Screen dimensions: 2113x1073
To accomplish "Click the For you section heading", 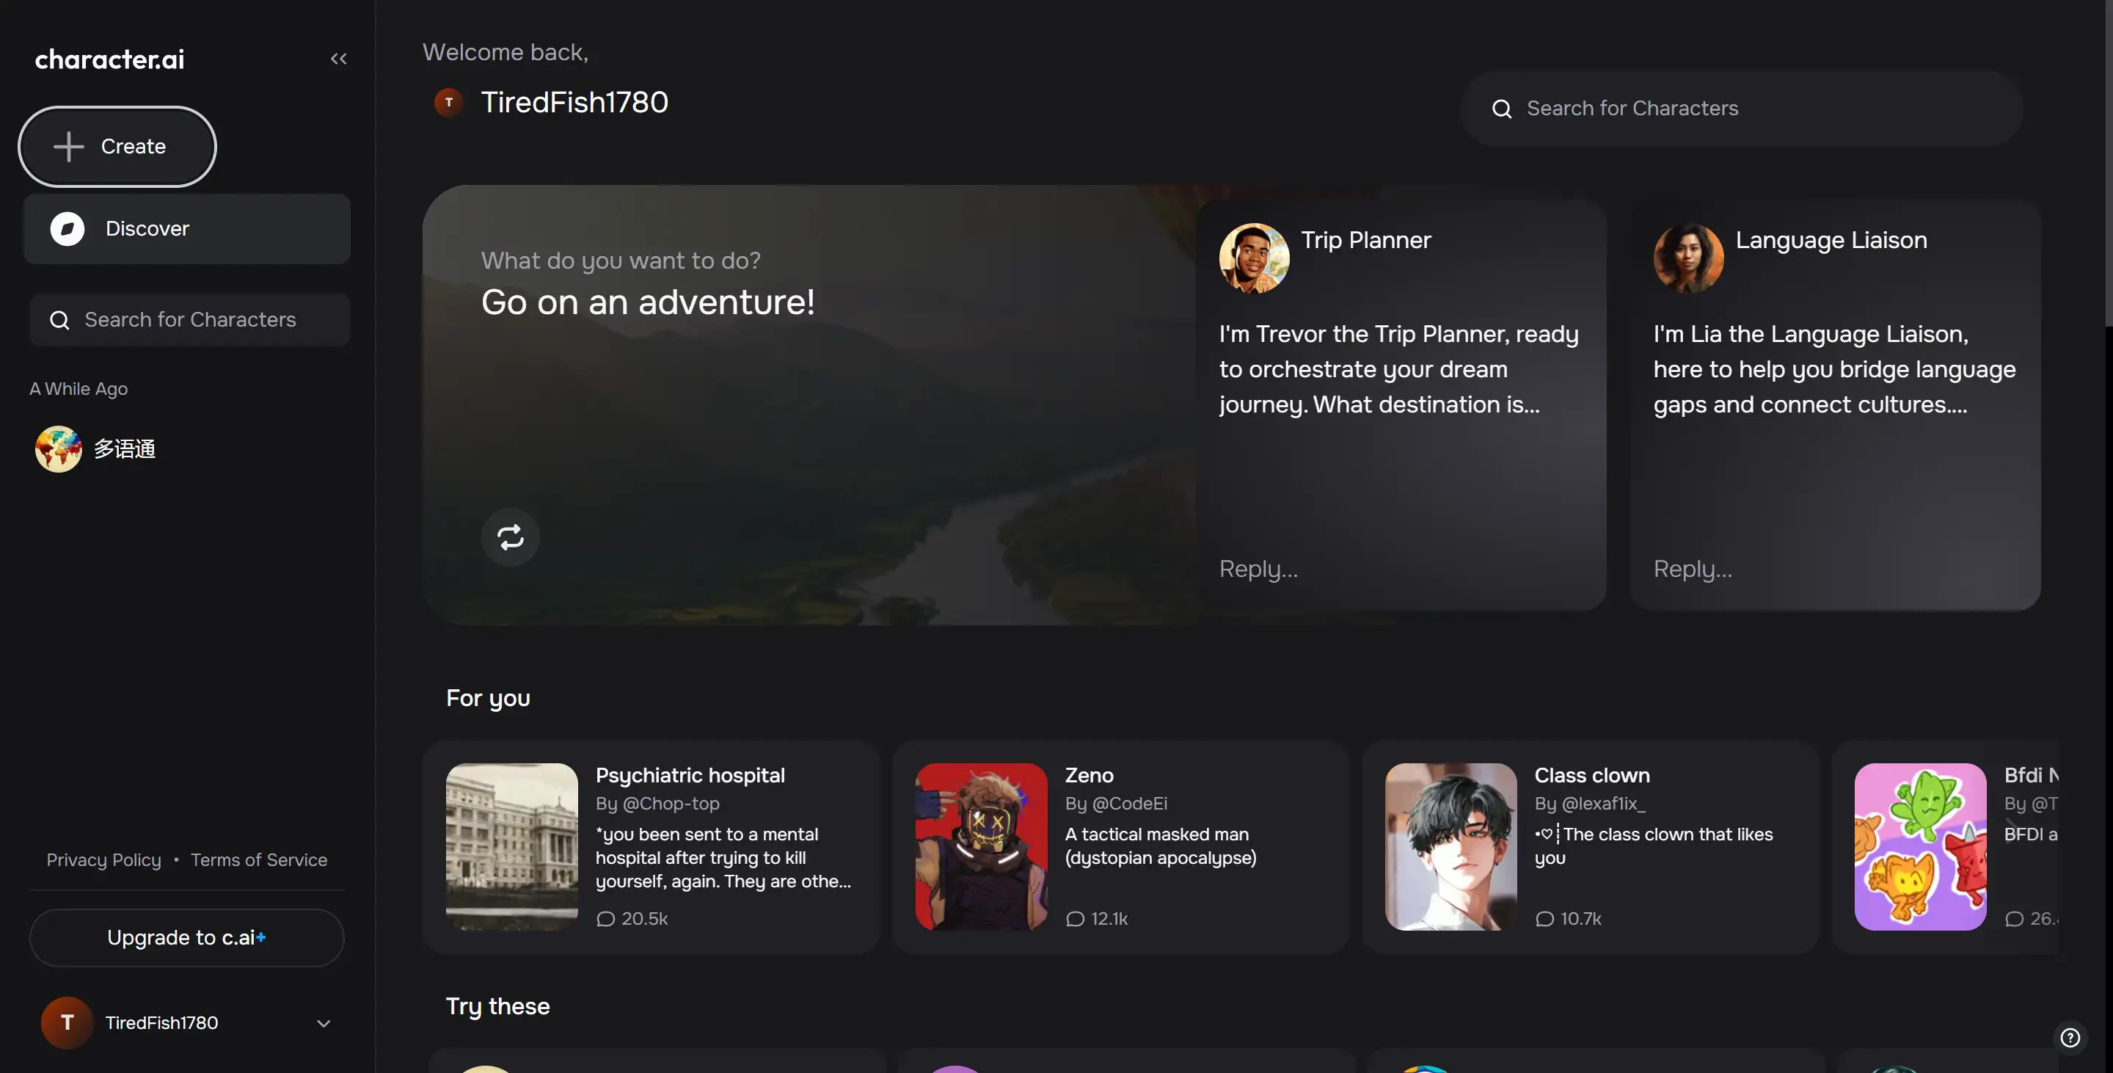I will tap(488, 698).
